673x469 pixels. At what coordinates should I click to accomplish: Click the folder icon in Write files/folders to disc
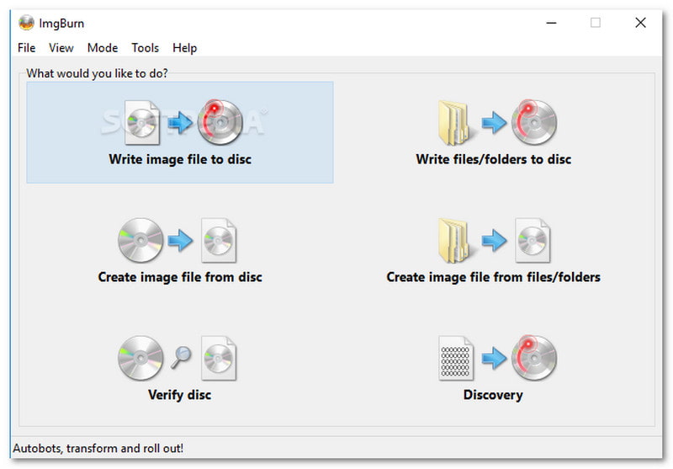[455, 123]
